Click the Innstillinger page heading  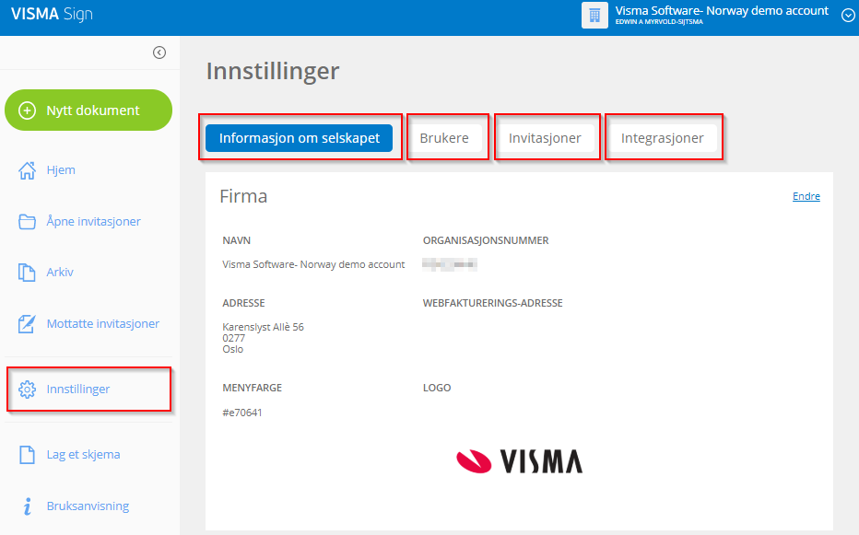click(x=273, y=71)
